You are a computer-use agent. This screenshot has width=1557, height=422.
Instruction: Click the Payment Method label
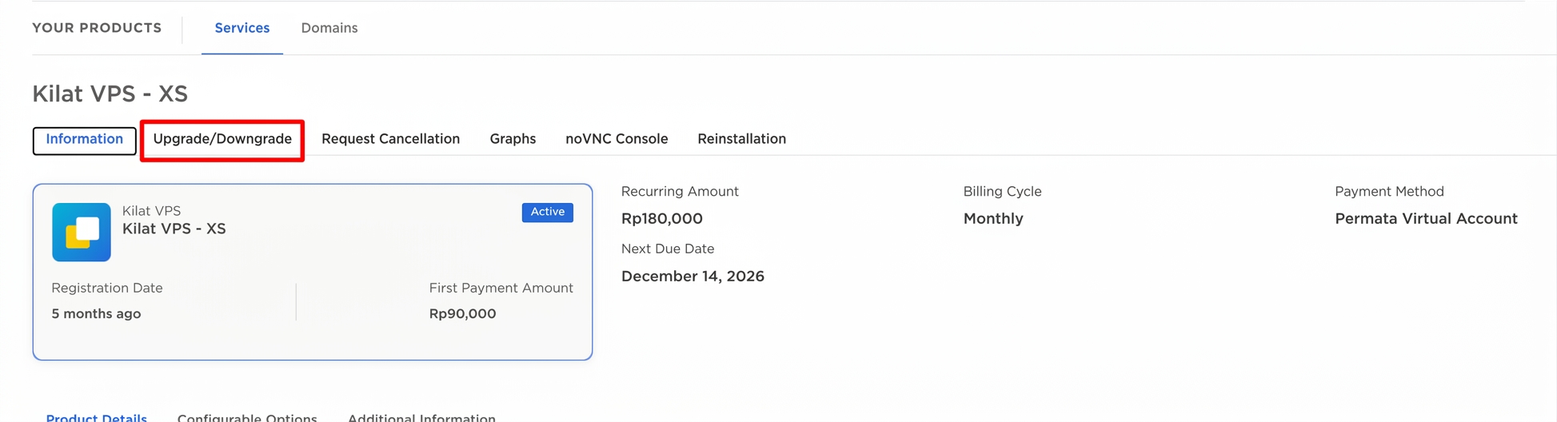1389,191
